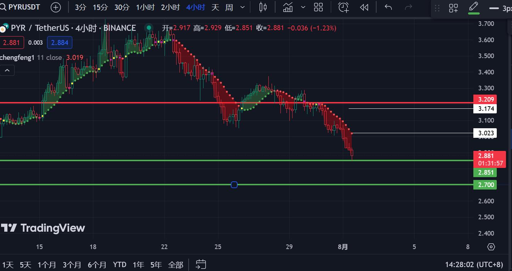Click the 3.019 indicator value
The width and height of the screenshot is (512, 271).
[75, 57]
